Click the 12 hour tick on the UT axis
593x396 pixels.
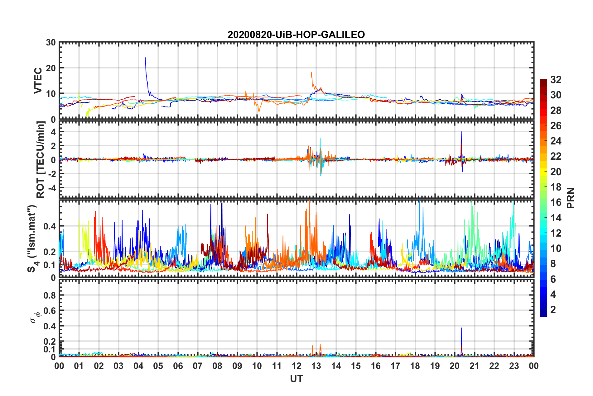point(296,366)
